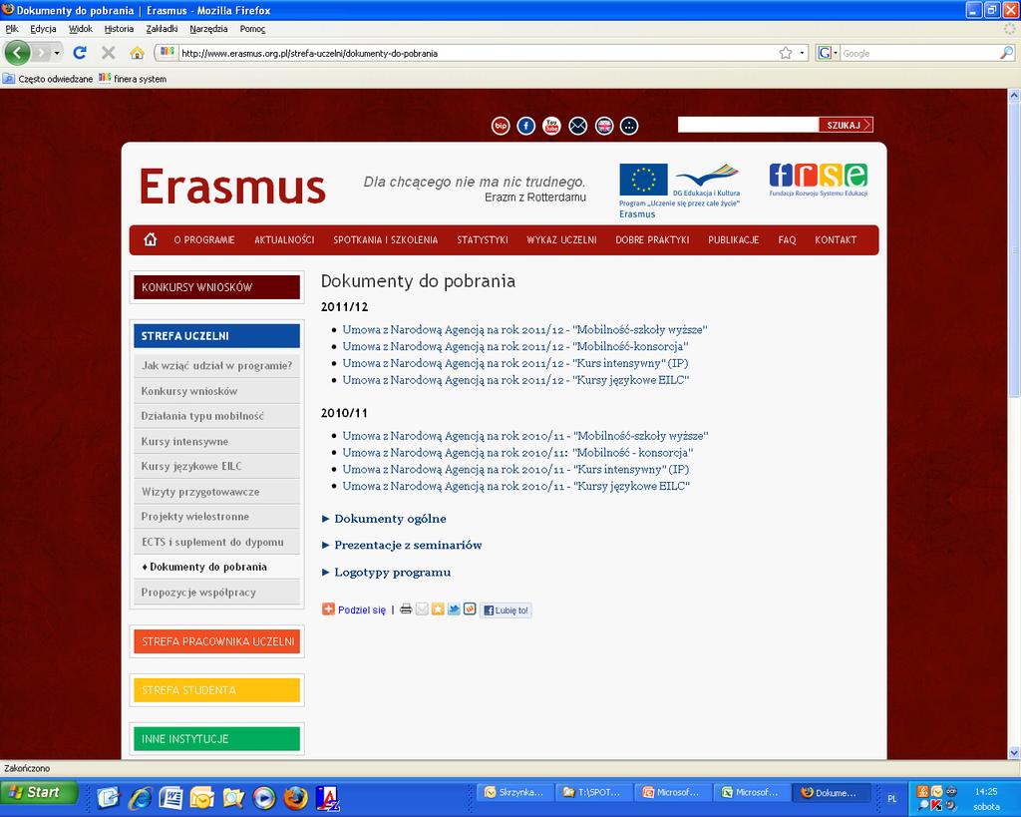Open the Edycja menu
Screen dimensions: 1021x817
click(x=43, y=29)
